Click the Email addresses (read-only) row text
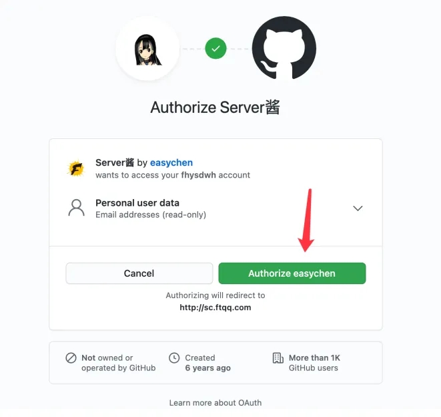 click(x=151, y=215)
